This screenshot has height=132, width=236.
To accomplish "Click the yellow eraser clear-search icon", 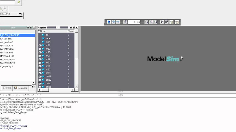I will (x=18, y=2).
